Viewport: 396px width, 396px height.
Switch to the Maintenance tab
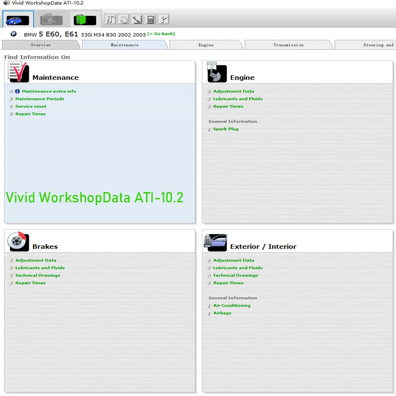[124, 45]
